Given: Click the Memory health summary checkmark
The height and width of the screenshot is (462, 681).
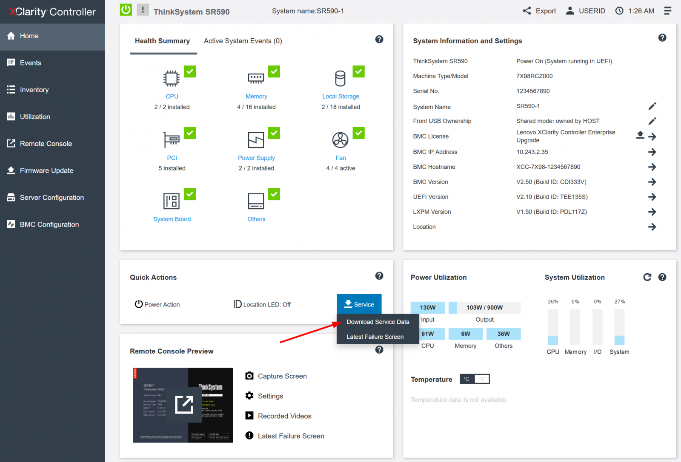Looking at the screenshot, I should pos(274,71).
